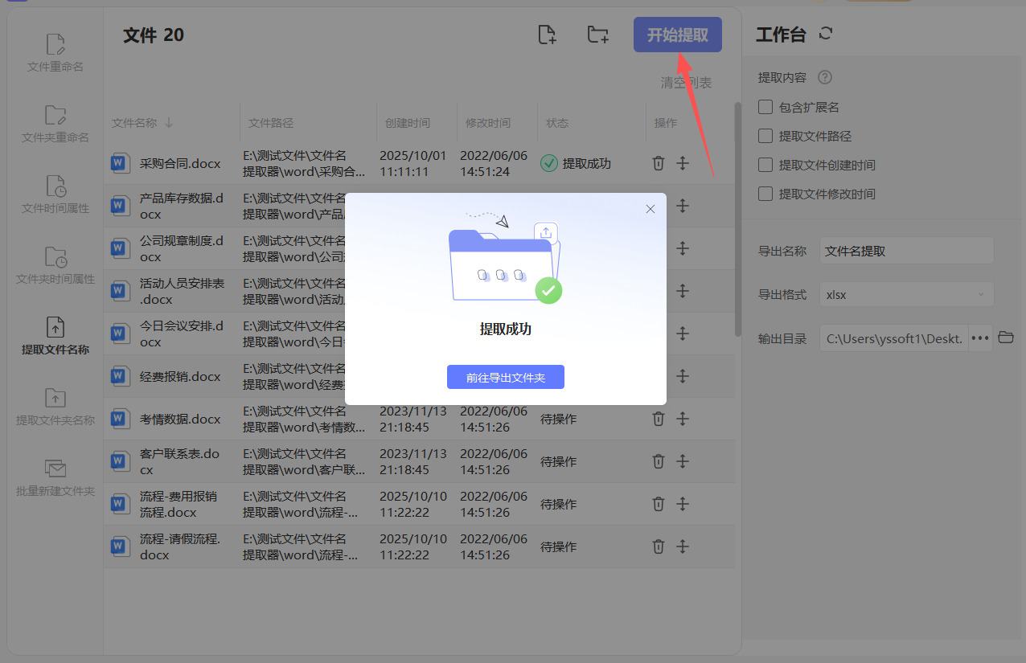Click the 输出目录 path field
Screen dimensions: 1026x663
(894, 338)
